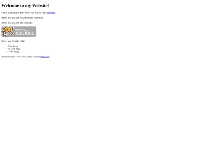Click the 'This is a paragraph!' sentence
Viewport: 223px width, 167px height.
click(10, 13)
